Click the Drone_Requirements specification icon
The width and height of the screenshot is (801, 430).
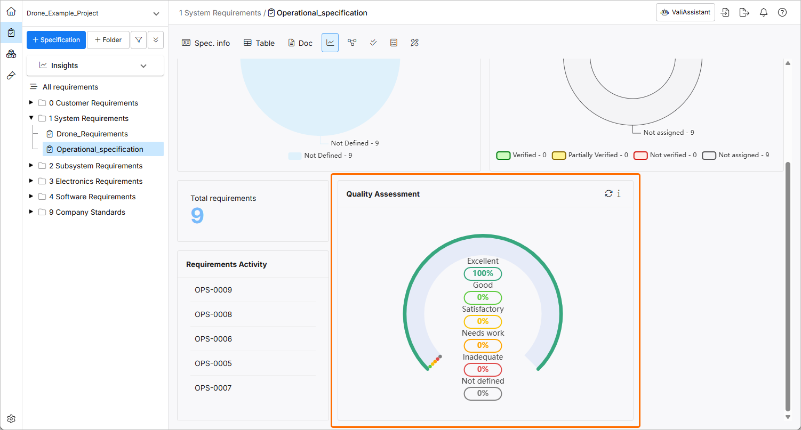50,134
